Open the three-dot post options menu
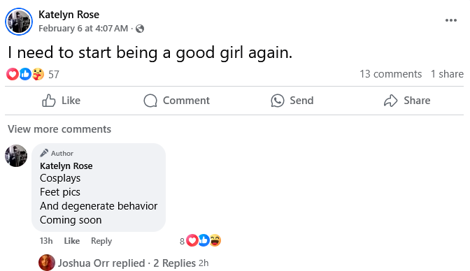 (451, 20)
